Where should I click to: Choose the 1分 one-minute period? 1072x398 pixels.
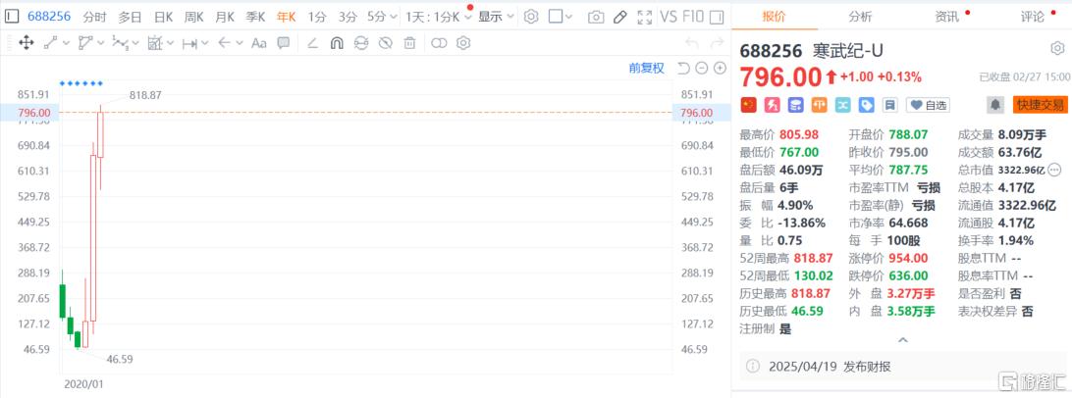pos(317,17)
